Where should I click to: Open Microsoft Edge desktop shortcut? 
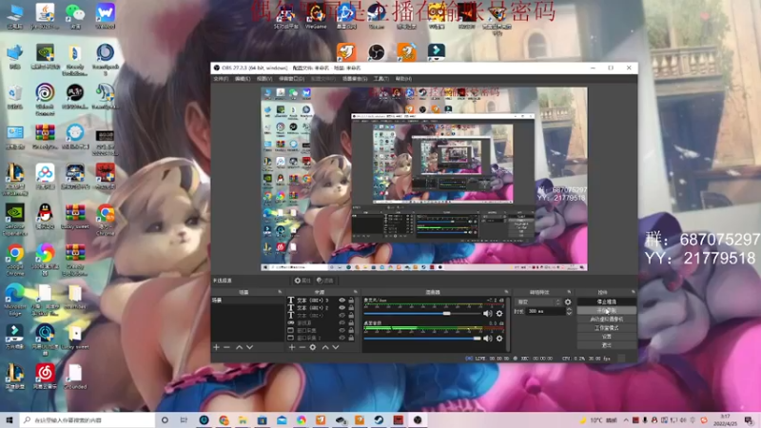click(14, 297)
